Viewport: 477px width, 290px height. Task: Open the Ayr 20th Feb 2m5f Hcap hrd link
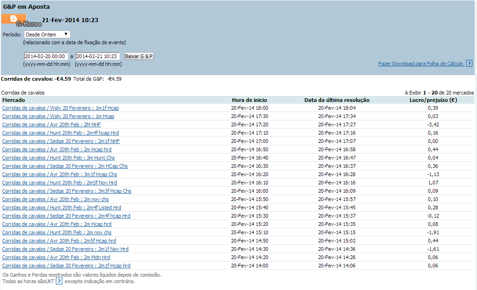pos(59,241)
